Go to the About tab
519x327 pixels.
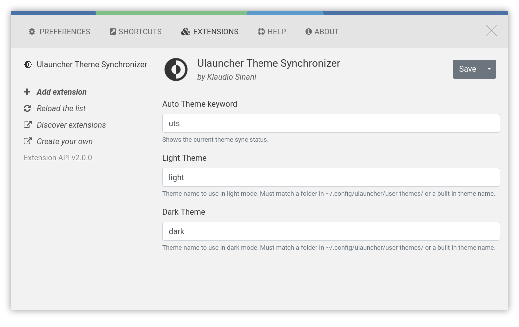click(322, 32)
